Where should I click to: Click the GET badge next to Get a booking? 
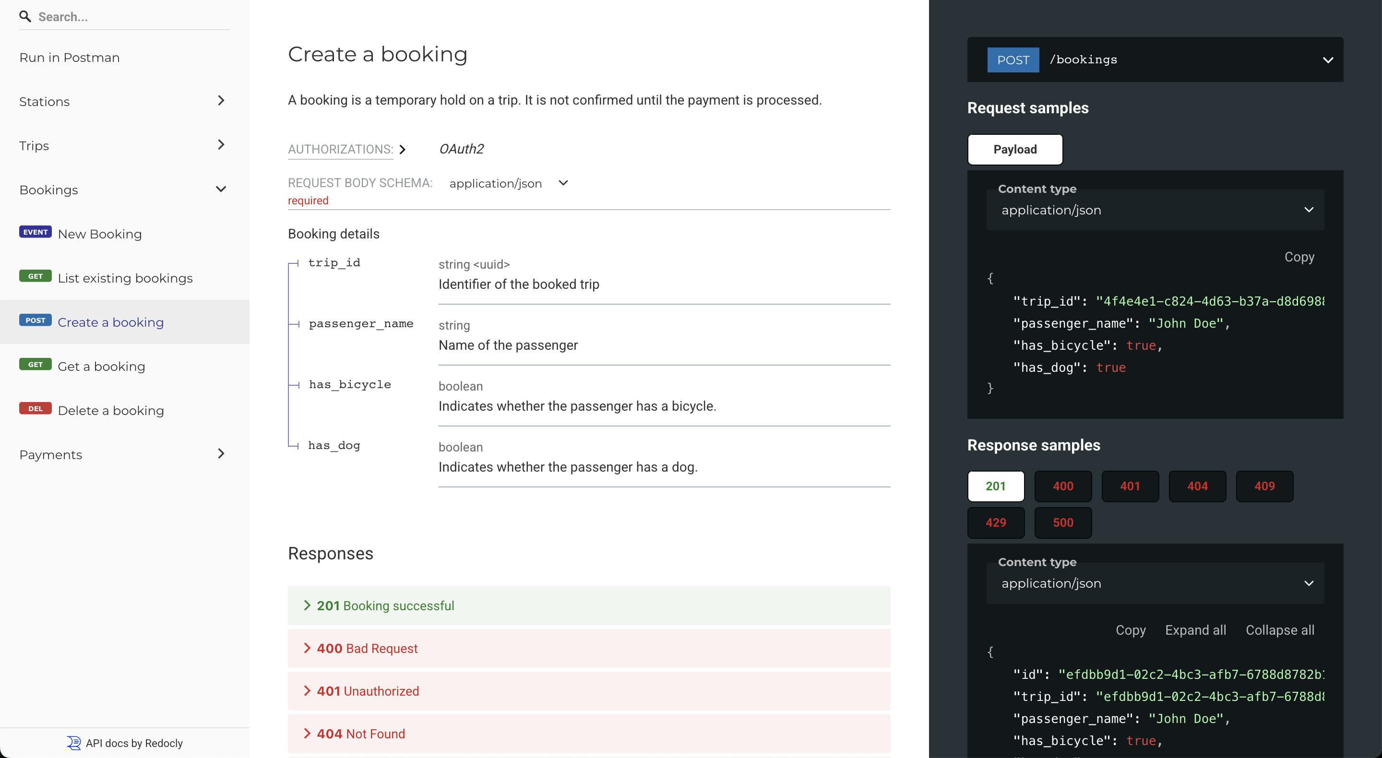pyautogui.click(x=35, y=364)
